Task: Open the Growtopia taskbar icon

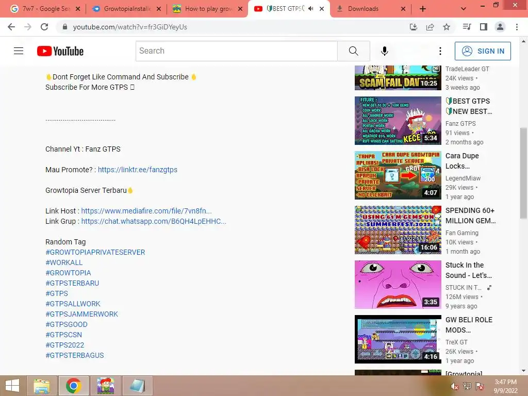Action: pos(106,386)
